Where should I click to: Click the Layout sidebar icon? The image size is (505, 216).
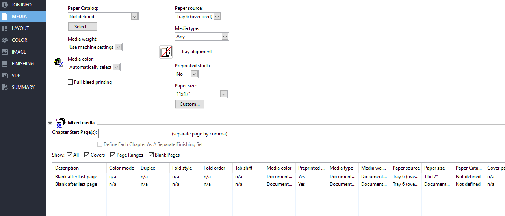pos(5,28)
